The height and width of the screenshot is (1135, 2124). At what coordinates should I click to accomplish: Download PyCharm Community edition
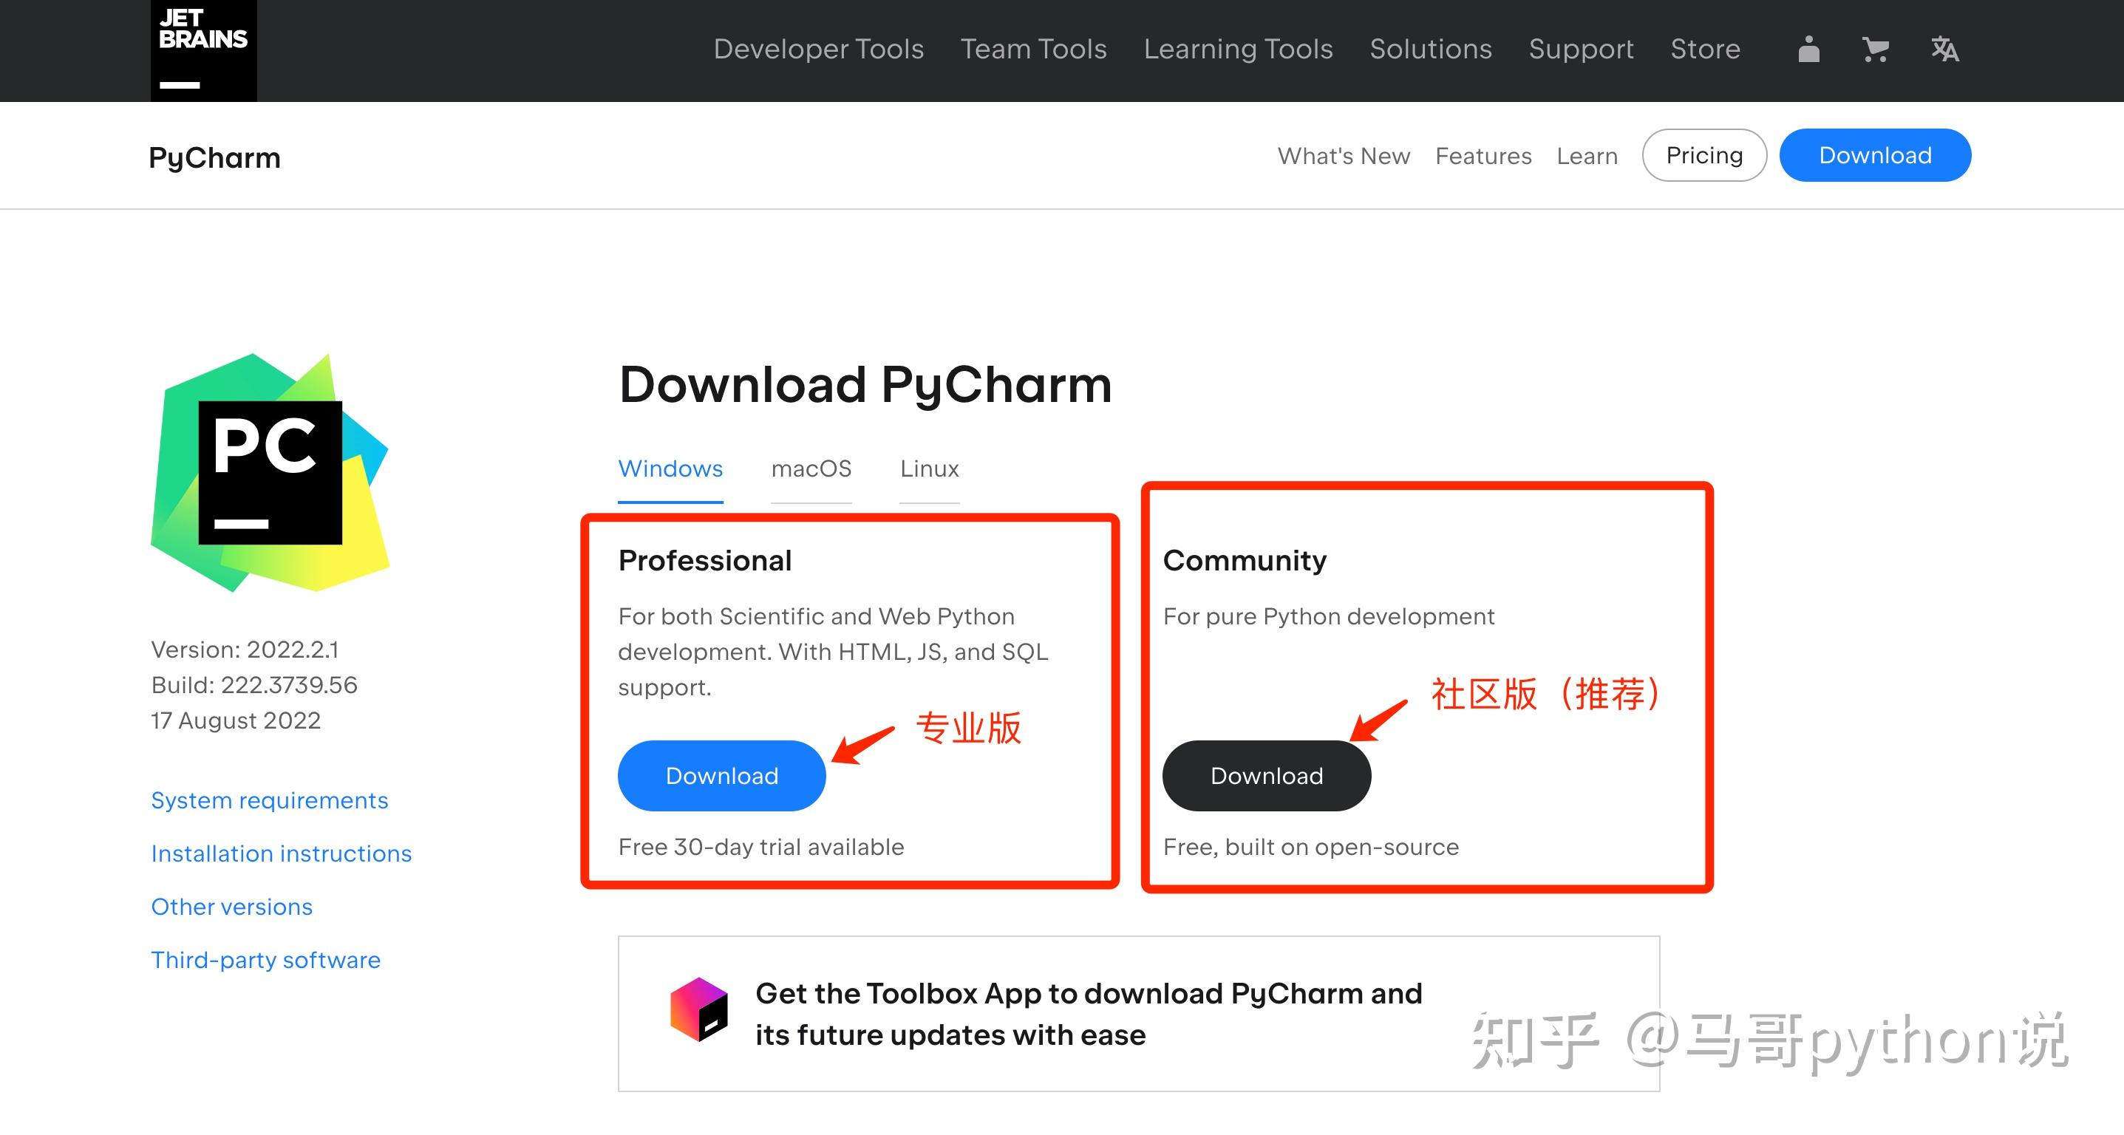[x=1267, y=776]
